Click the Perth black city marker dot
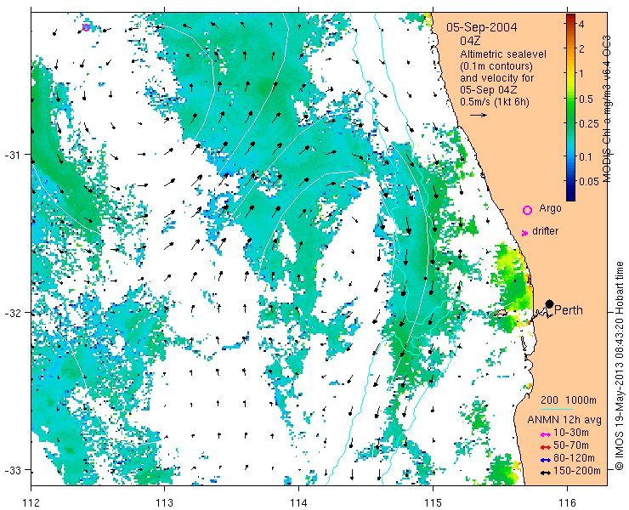 click(x=550, y=303)
